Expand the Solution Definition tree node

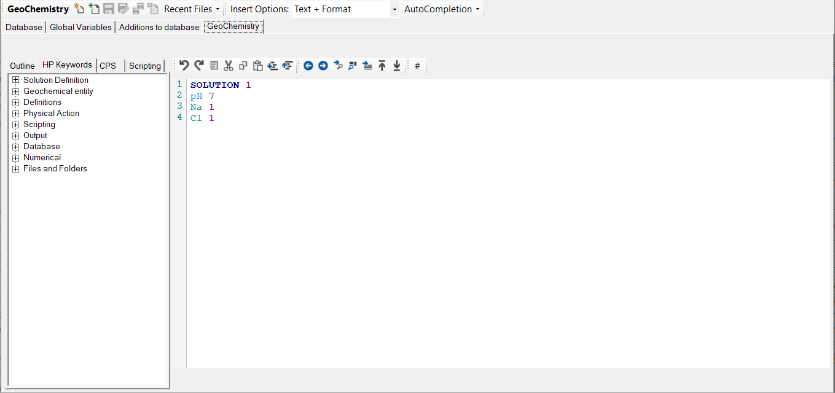(16, 80)
